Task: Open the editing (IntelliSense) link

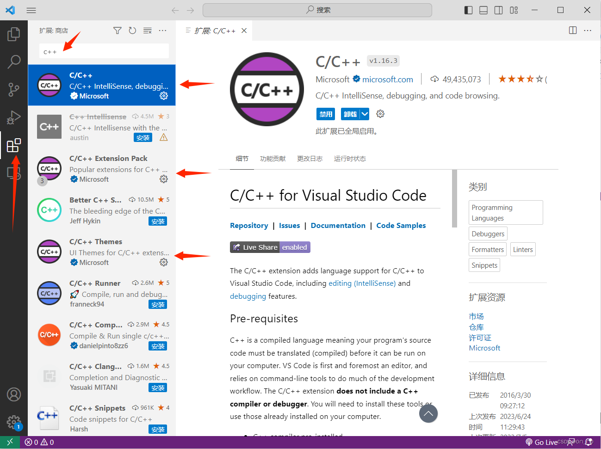Action: (362, 283)
